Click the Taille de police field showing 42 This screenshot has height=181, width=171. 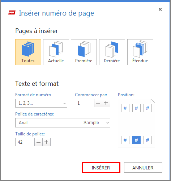click(x=25, y=142)
